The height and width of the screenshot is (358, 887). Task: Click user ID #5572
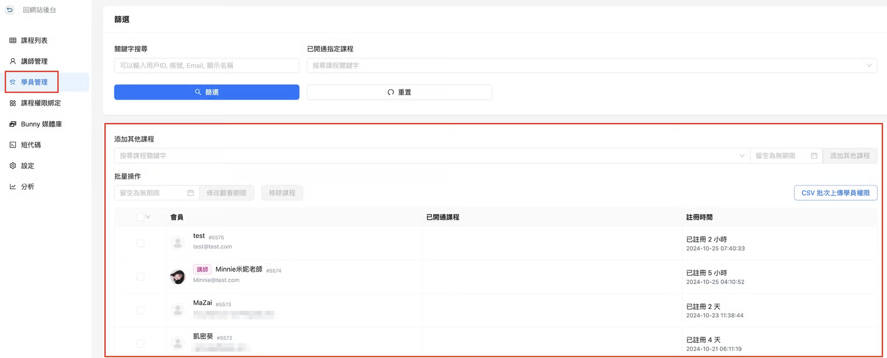point(225,338)
